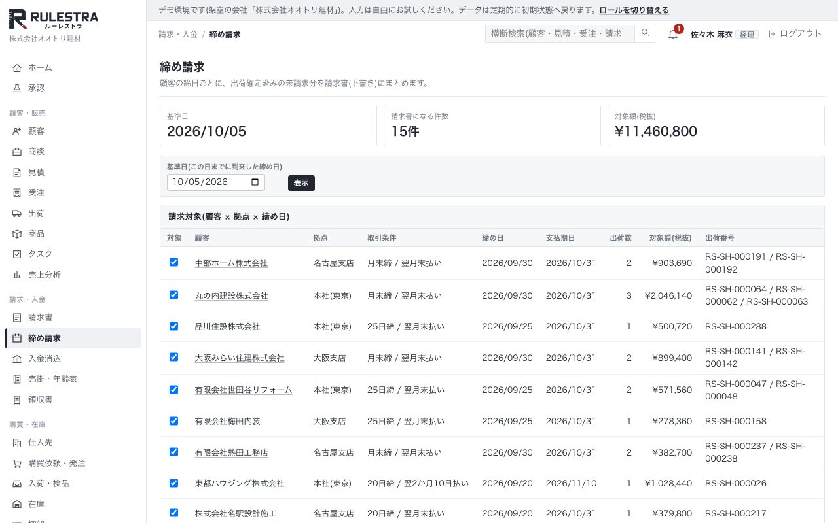838x523 pixels.
Task: Click the 基準日 date input field
Action: point(216,182)
